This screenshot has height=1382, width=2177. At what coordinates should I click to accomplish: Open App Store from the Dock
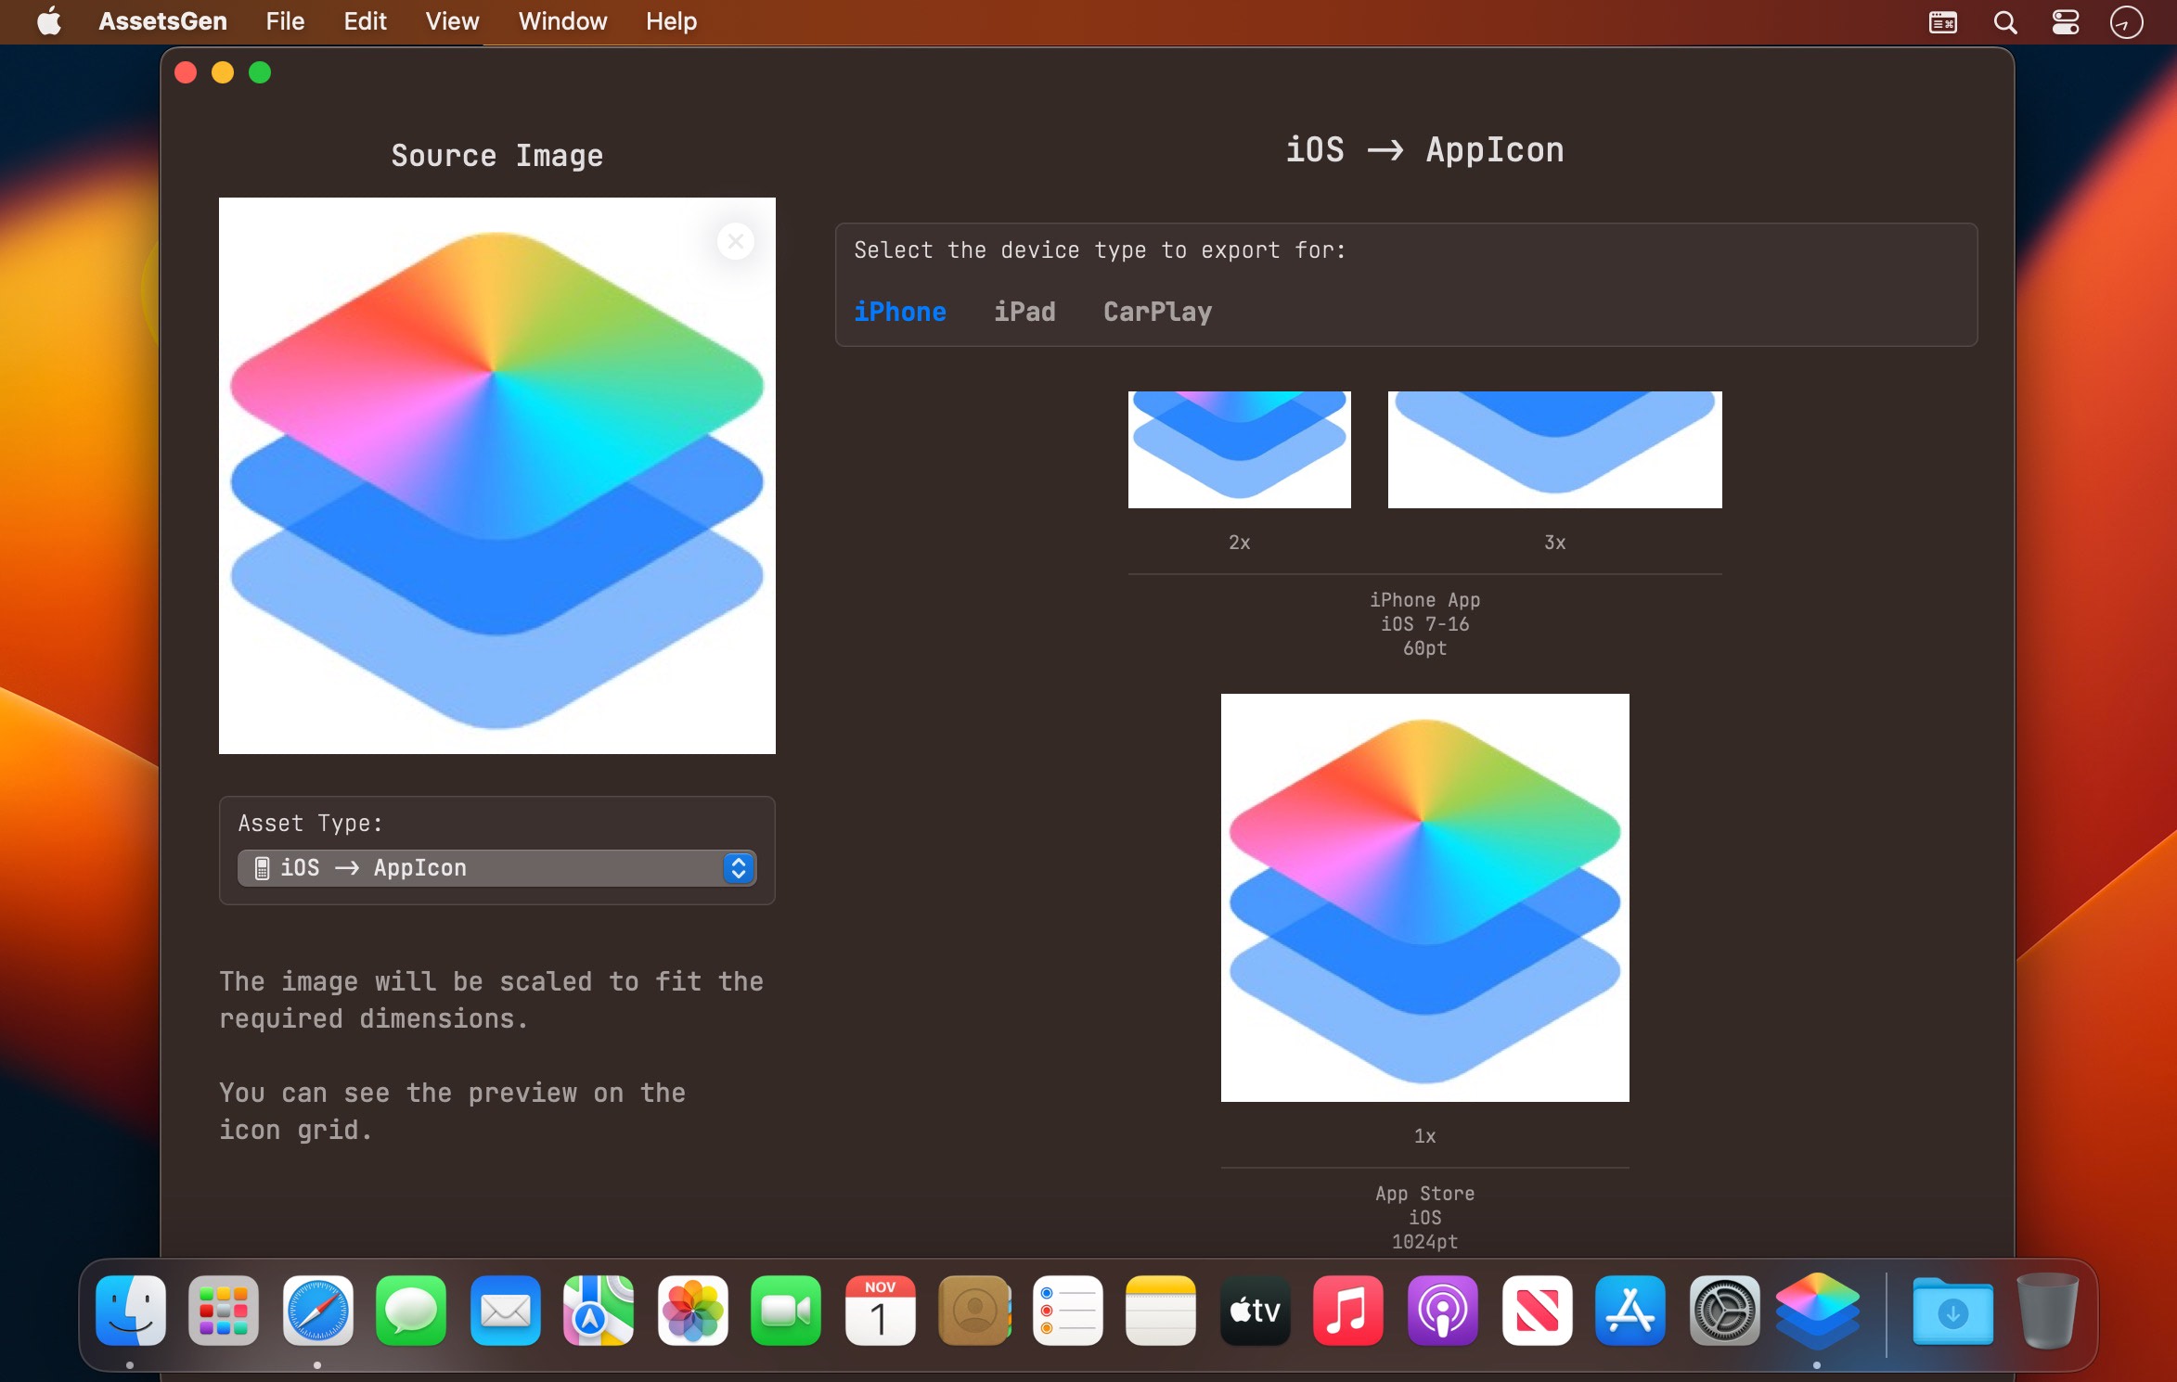pyautogui.click(x=1630, y=1311)
